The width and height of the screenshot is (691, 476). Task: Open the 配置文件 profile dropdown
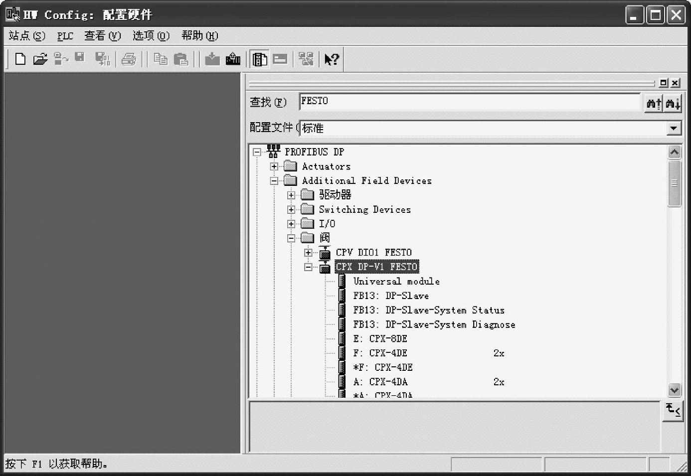[x=674, y=128]
